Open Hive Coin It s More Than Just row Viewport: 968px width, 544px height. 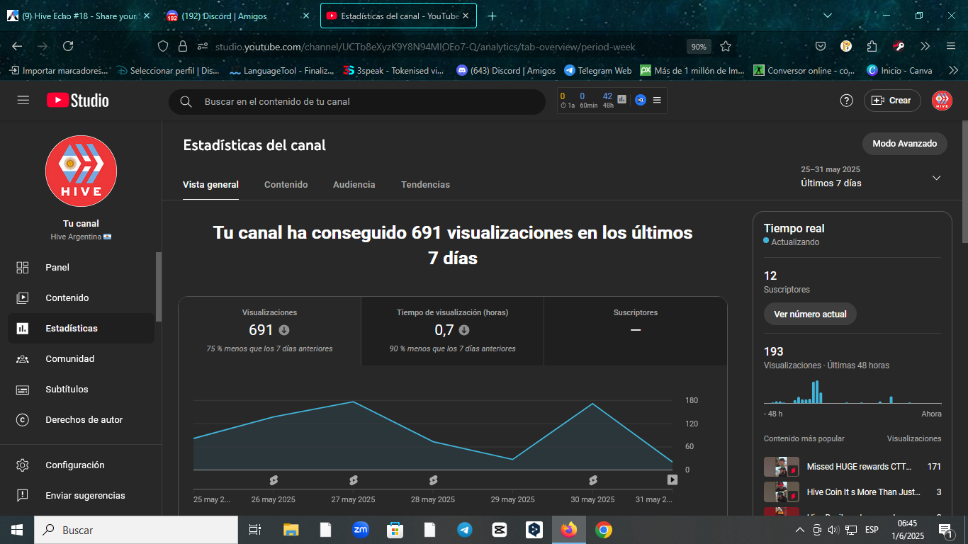[x=852, y=492]
